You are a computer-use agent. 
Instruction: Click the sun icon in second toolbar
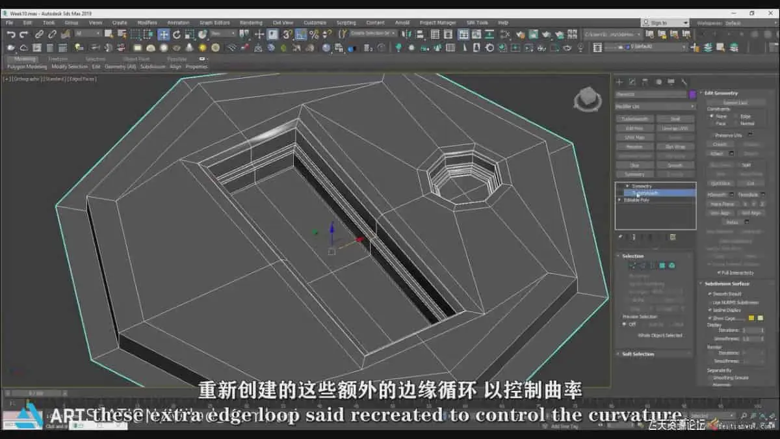[202, 47]
